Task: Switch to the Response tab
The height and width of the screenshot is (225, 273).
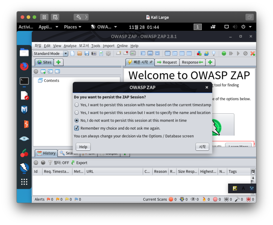Action: click(192, 62)
